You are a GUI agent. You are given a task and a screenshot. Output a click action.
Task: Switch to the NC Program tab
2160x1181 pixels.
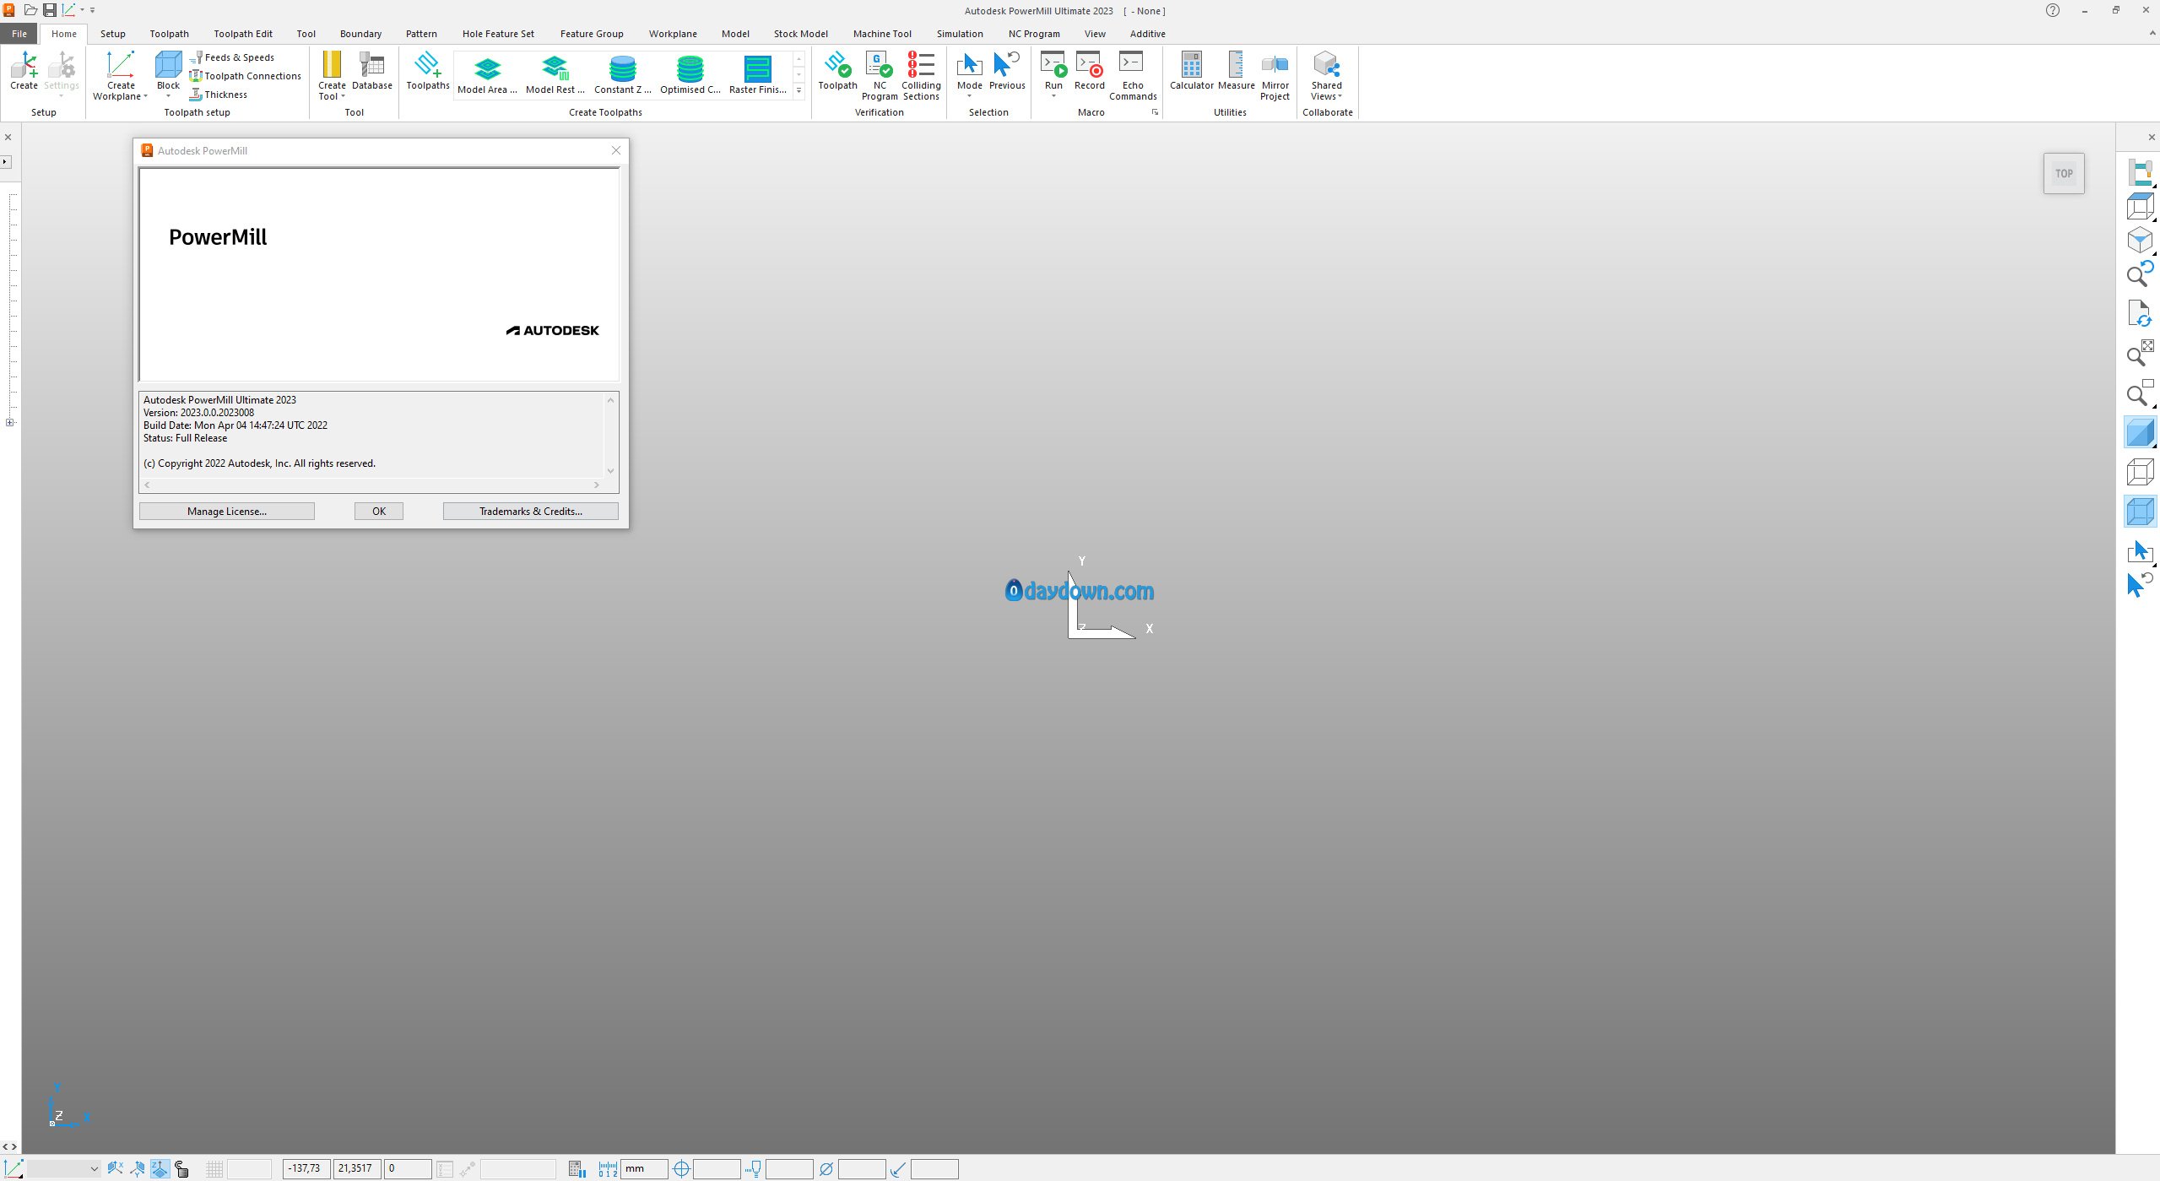tap(1034, 34)
